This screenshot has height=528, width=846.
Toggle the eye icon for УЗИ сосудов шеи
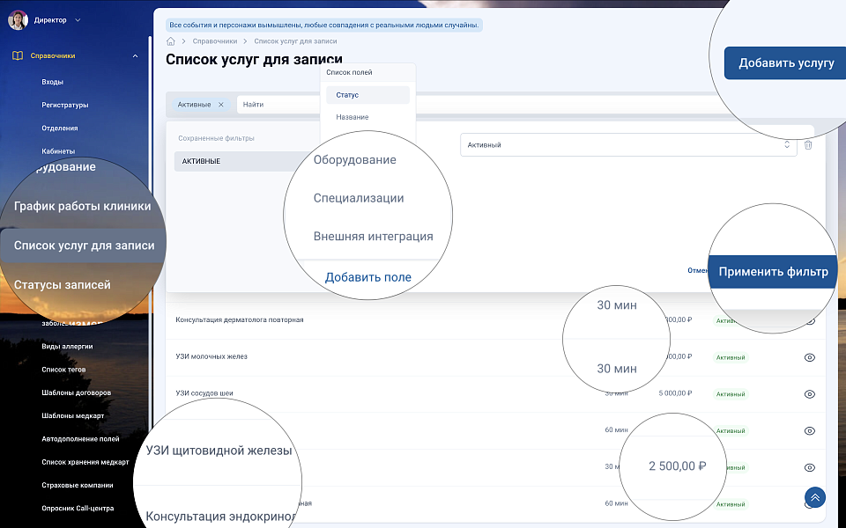(x=810, y=394)
